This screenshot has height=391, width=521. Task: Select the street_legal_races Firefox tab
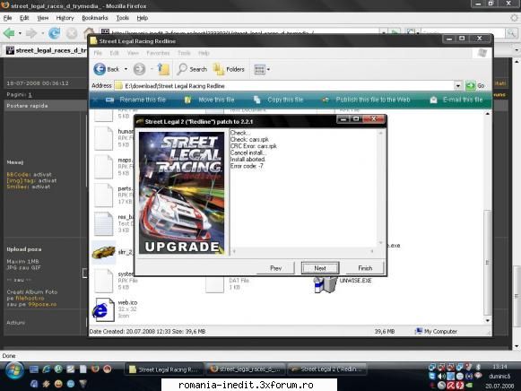point(47,50)
